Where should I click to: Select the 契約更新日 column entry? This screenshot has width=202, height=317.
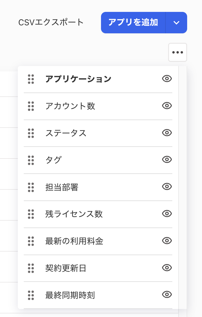click(x=66, y=268)
